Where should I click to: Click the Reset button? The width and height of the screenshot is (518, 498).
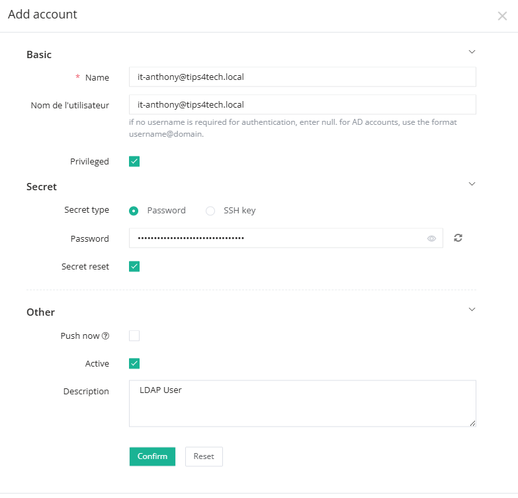(x=204, y=456)
